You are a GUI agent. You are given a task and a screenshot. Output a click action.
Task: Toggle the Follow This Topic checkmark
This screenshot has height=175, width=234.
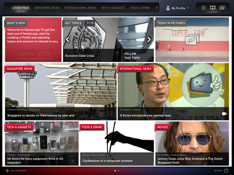coord(148,56)
